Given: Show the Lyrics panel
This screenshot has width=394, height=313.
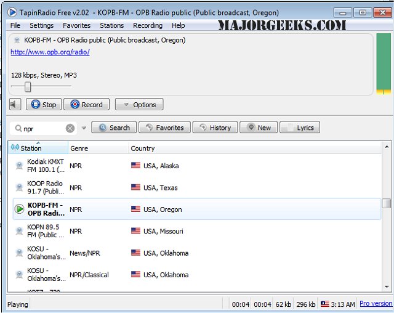Looking at the screenshot, I should [299, 128].
